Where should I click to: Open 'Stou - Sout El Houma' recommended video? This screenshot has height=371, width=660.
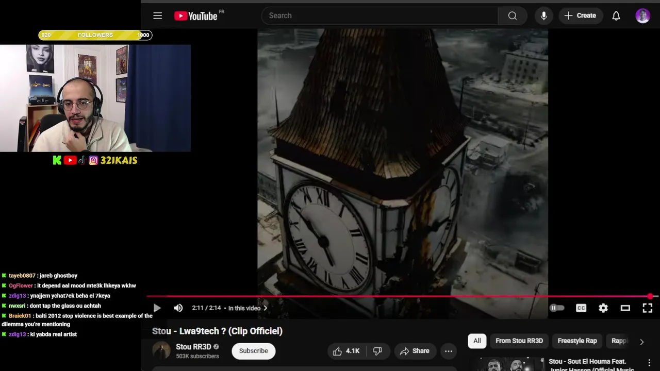click(591, 365)
